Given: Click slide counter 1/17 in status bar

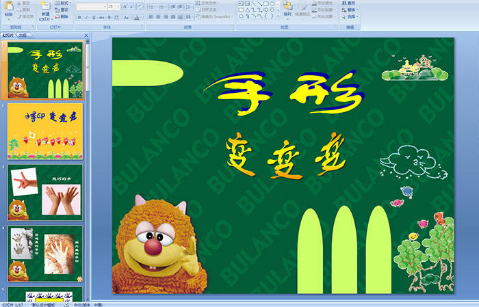Looking at the screenshot, I should pos(12,304).
